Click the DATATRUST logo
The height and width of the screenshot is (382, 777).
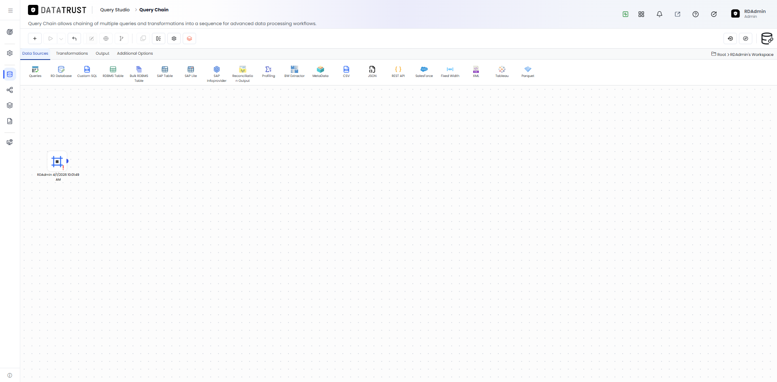(57, 10)
